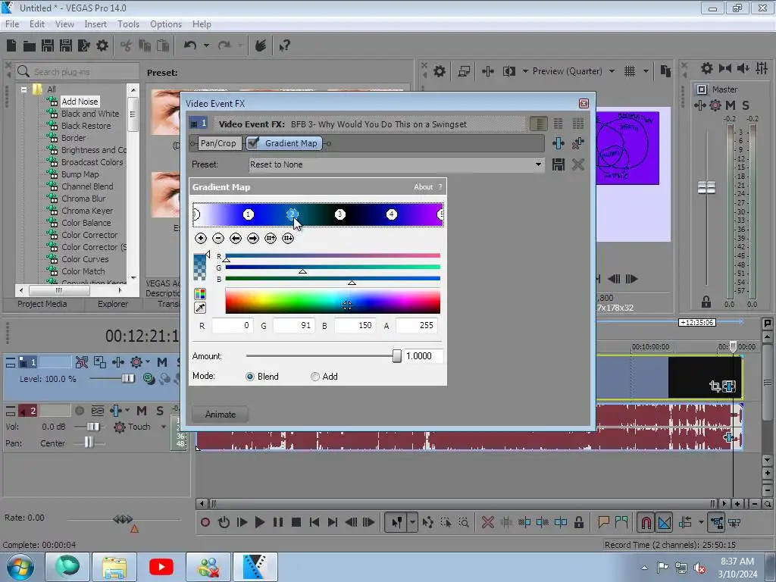Uncheck the Gradient Map effect checkbox
776x582 pixels.
(253, 143)
